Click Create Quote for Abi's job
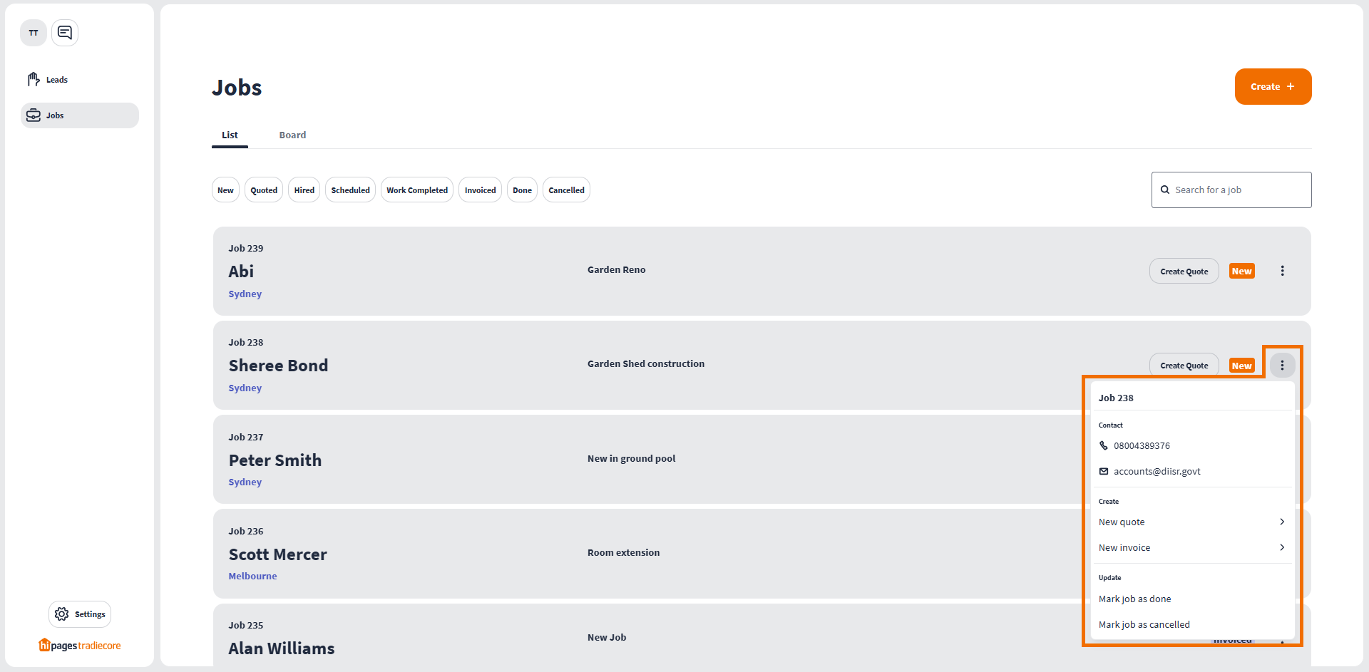Viewport: 1369px width, 672px height. [1184, 272]
